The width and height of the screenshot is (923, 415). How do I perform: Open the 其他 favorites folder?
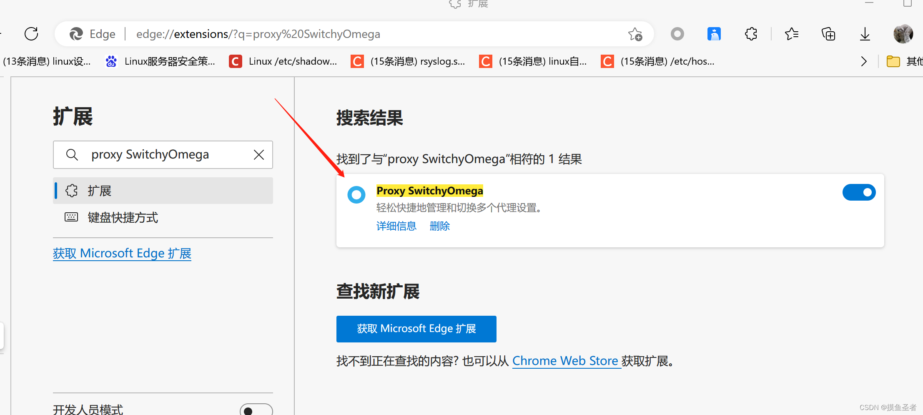[904, 62]
